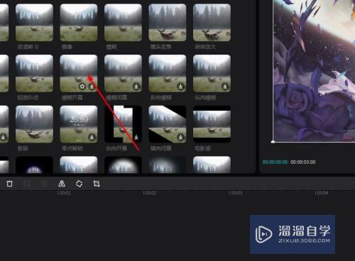Click the 轻微抖动 effect name label
Viewport: 355px width, 261px height.
click(28, 98)
